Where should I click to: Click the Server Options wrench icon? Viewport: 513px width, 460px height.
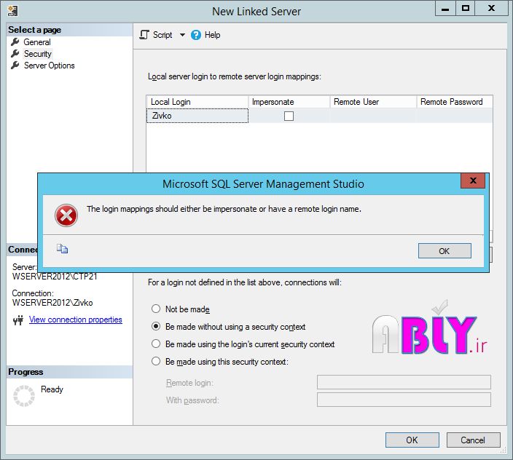pos(15,66)
